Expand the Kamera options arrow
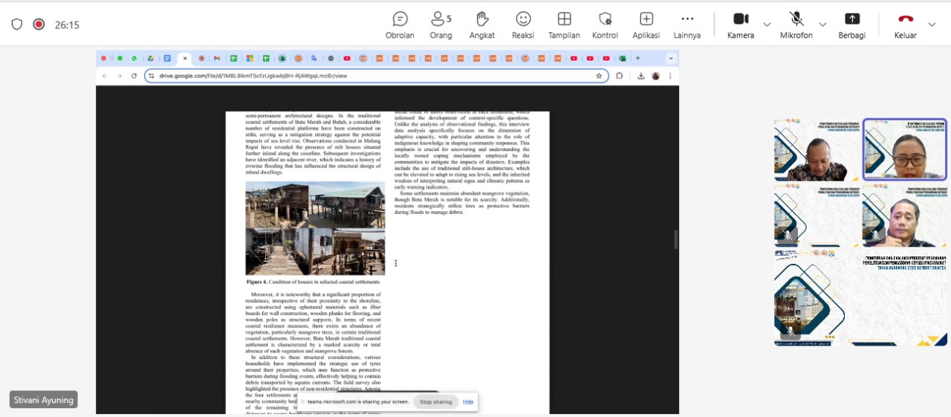The image size is (951, 417). 767,25
